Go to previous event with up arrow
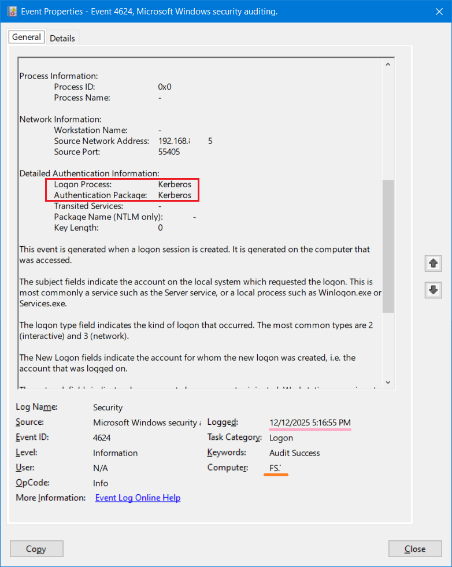Image resolution: width=452 pixels, height=567 pixels. click(x=433, y=263)
